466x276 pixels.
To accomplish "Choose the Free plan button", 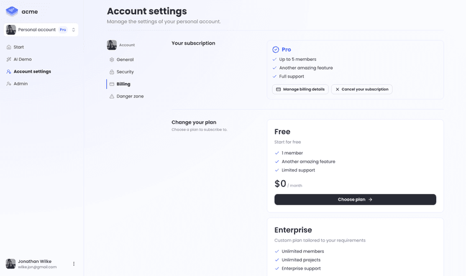I will [x=355, y=200].
